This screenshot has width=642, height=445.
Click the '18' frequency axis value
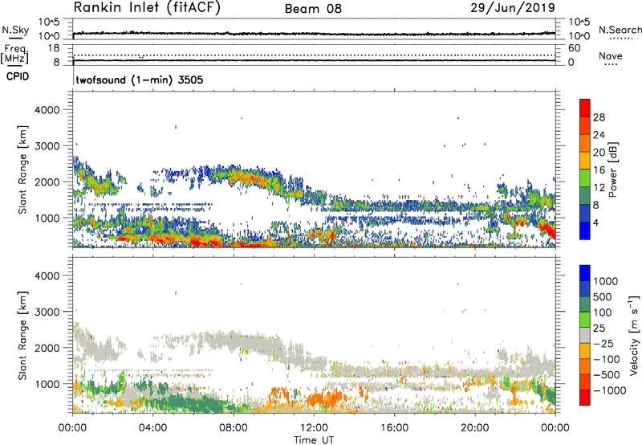tap(54, 48)
